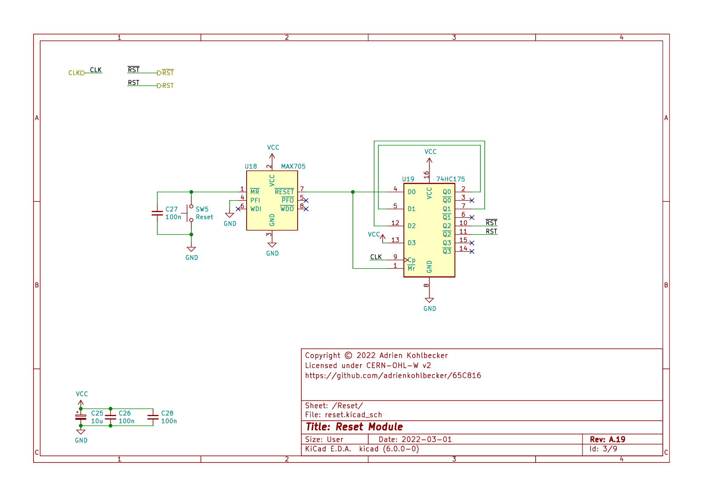Click the junction dot on the RESET output wire
This screenshot has width=704, height=496.
pos(353,192)
